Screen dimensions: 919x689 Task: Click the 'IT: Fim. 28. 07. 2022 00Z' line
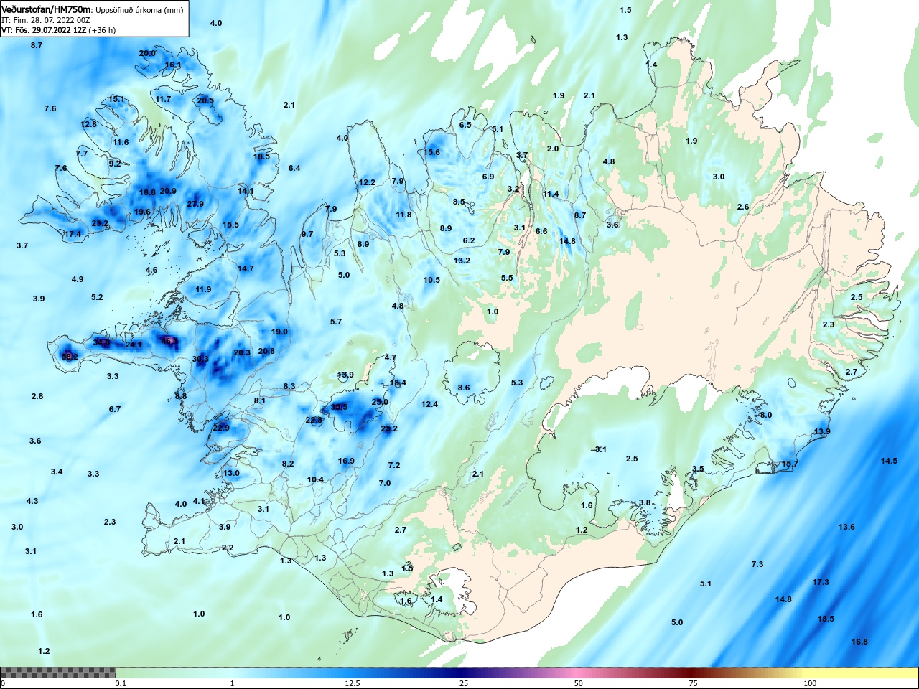click(45, 20)
